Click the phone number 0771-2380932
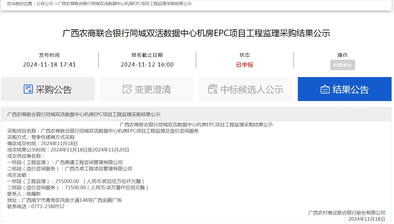This screenshot has height=224, width=394. pyautogui.click(x=48, y=206)
